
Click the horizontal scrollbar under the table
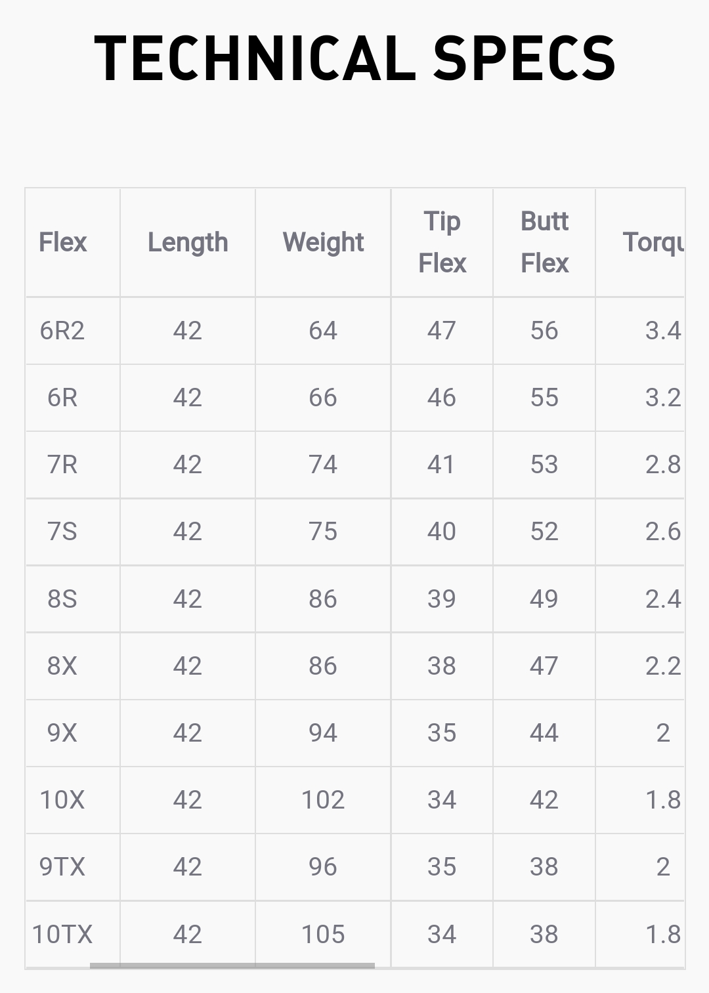tap(232, 965)
